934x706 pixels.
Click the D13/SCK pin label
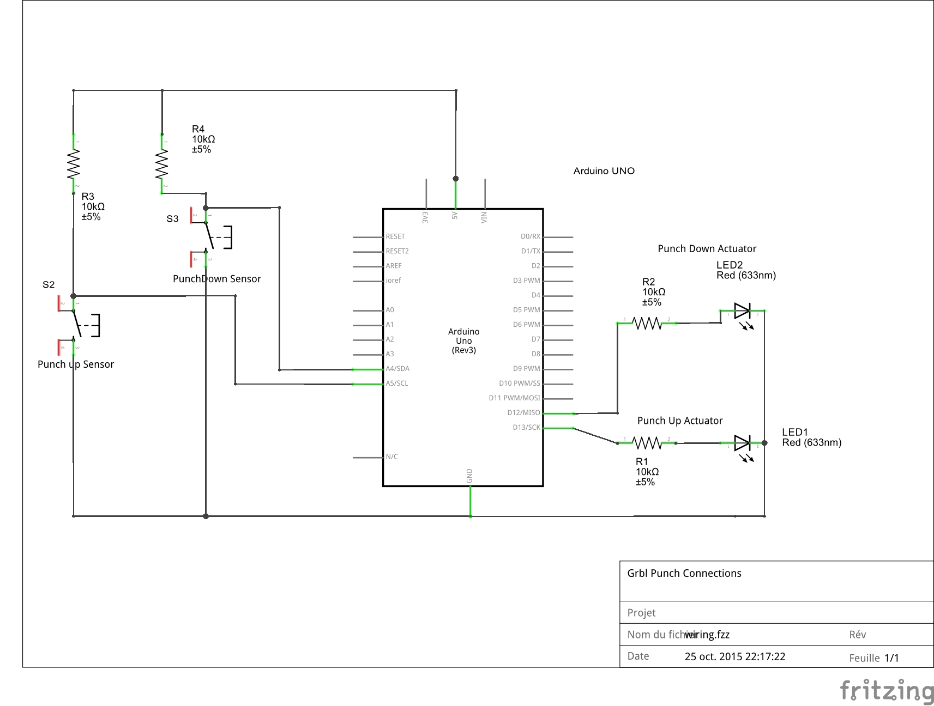tap(526, 428)
